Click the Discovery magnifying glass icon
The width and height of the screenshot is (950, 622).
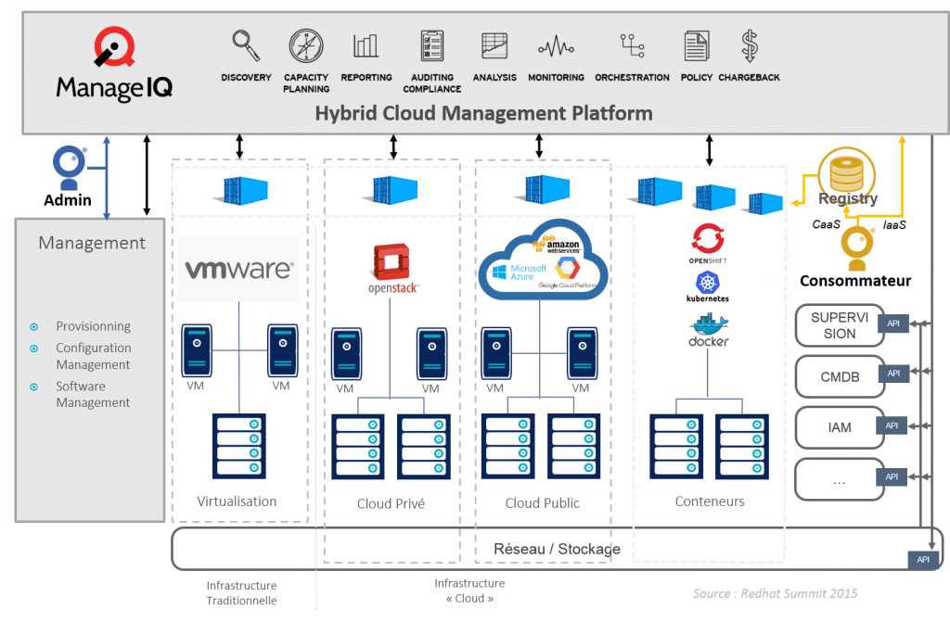[x=246, y=44]
